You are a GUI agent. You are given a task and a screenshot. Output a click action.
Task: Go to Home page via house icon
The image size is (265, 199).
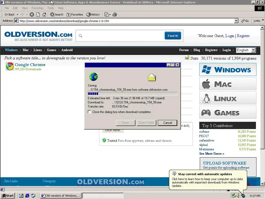[x=44, y=15]
